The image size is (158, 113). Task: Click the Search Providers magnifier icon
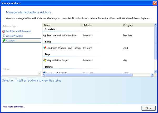tap(4, 36)
